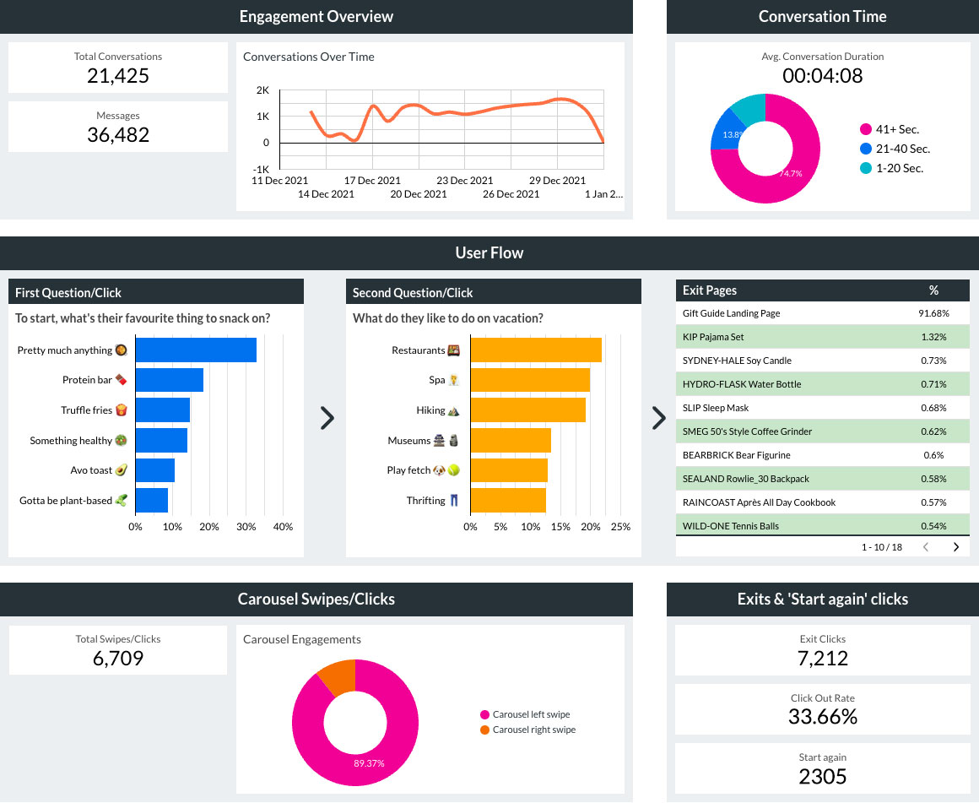Click the blue 21-40 Sec. legend dot
The image size is (979, 803).
[x=865, y=149]
